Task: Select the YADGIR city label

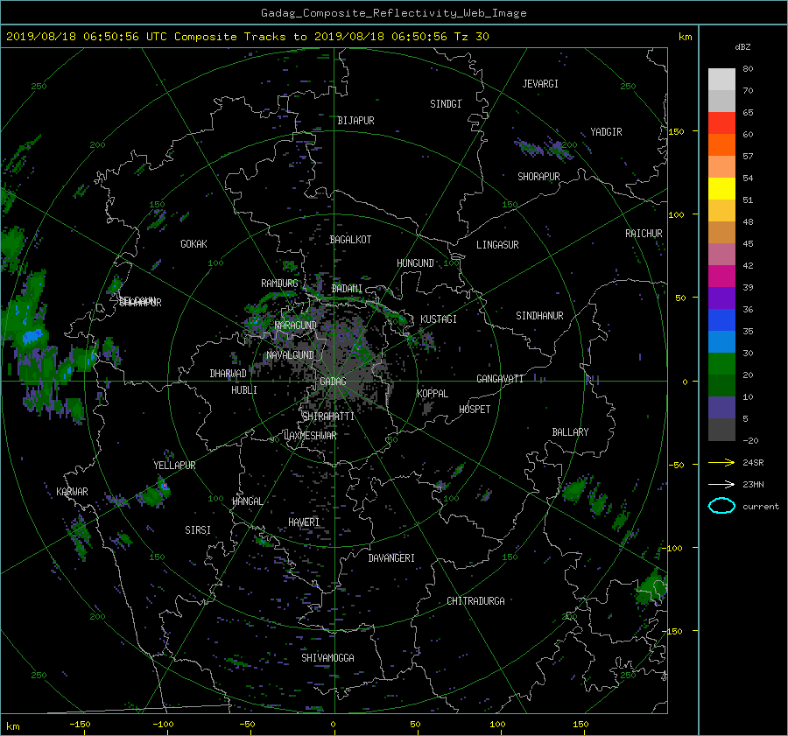Action: click(606, 132)
